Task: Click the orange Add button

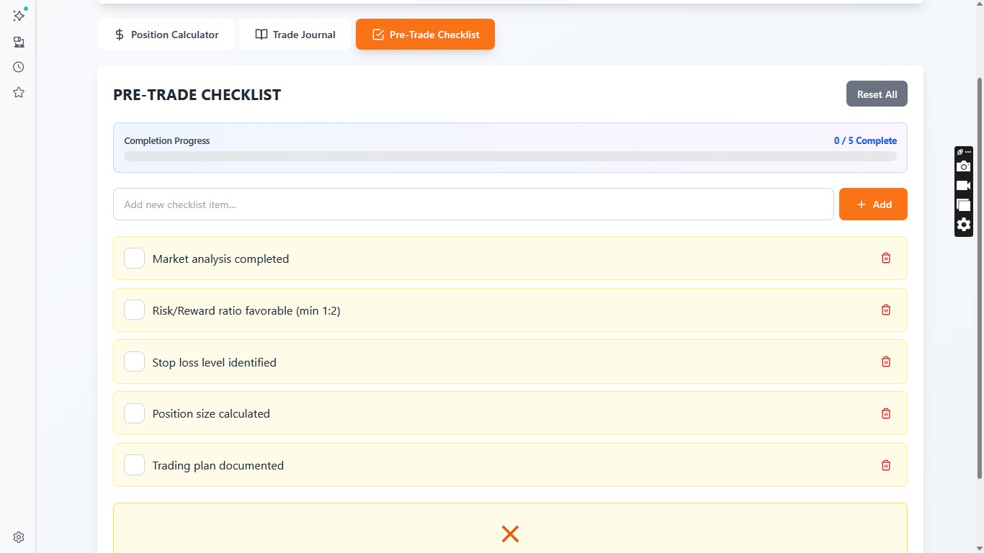Action: coord(873,204)
